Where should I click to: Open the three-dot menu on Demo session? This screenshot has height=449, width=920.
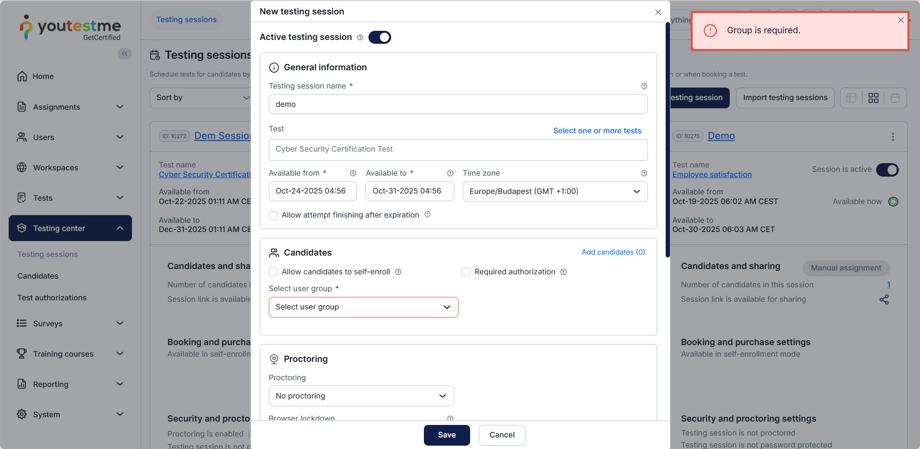coord(893,137)
